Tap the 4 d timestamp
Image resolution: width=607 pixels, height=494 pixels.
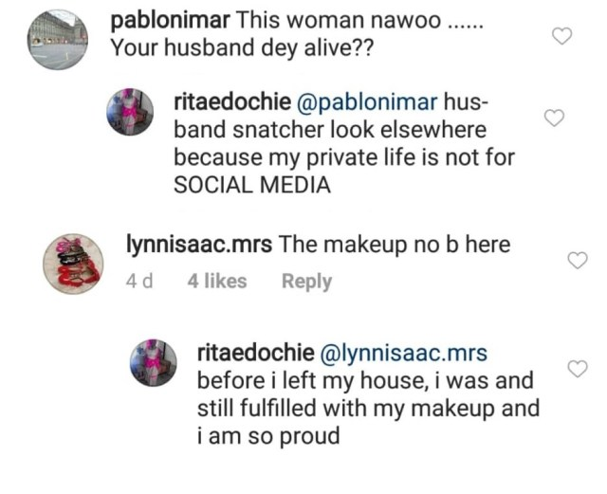pos(139,281)
